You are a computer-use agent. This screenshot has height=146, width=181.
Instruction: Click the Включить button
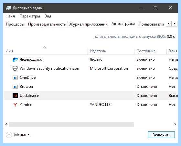point(161,135)
